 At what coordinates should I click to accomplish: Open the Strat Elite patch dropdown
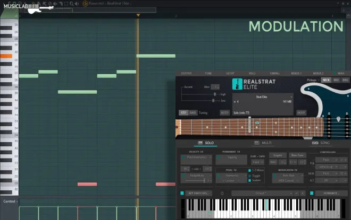point(263,97)
